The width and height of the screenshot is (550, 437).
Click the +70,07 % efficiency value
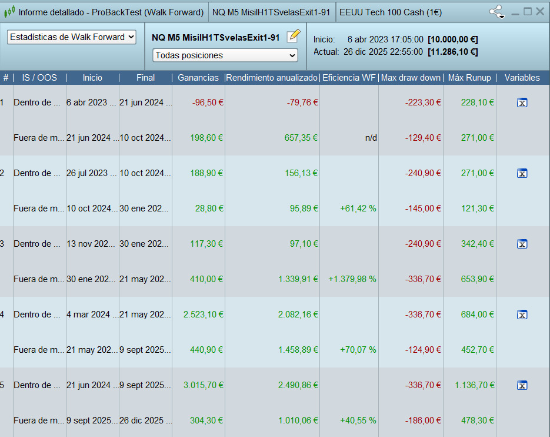click(x=358, y=350)
